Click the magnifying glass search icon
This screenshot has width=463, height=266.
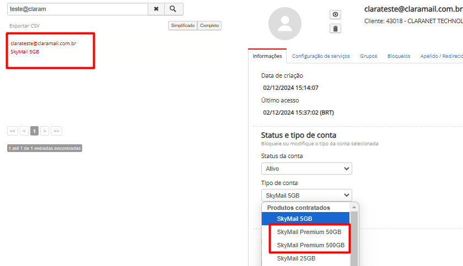click(173, 9)
